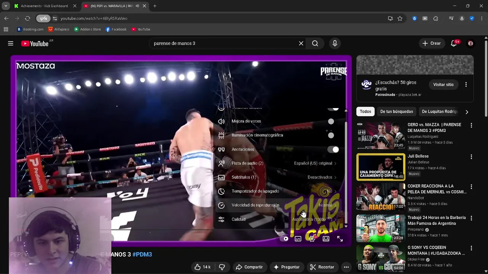
Task: Close the Kick Dashboard tab
Action: (74, 6)
